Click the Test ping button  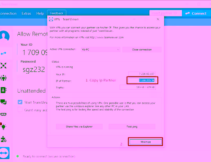click(132, 126)
